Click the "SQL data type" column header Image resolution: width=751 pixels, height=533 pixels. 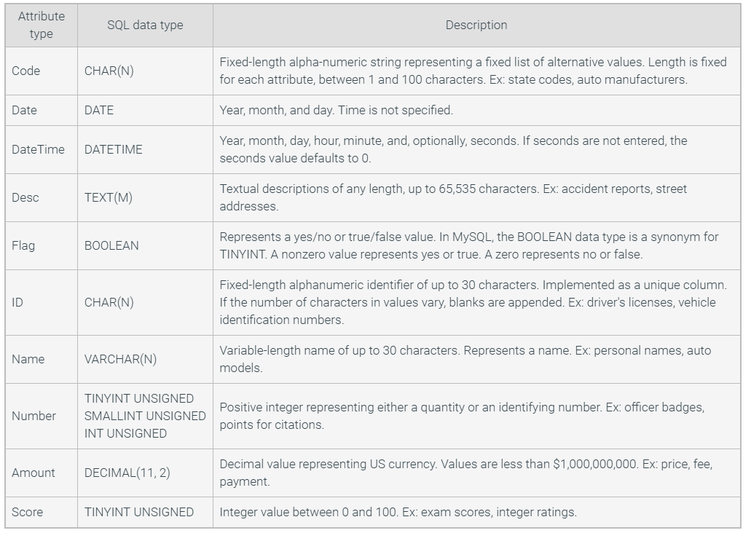pos(145,25)
